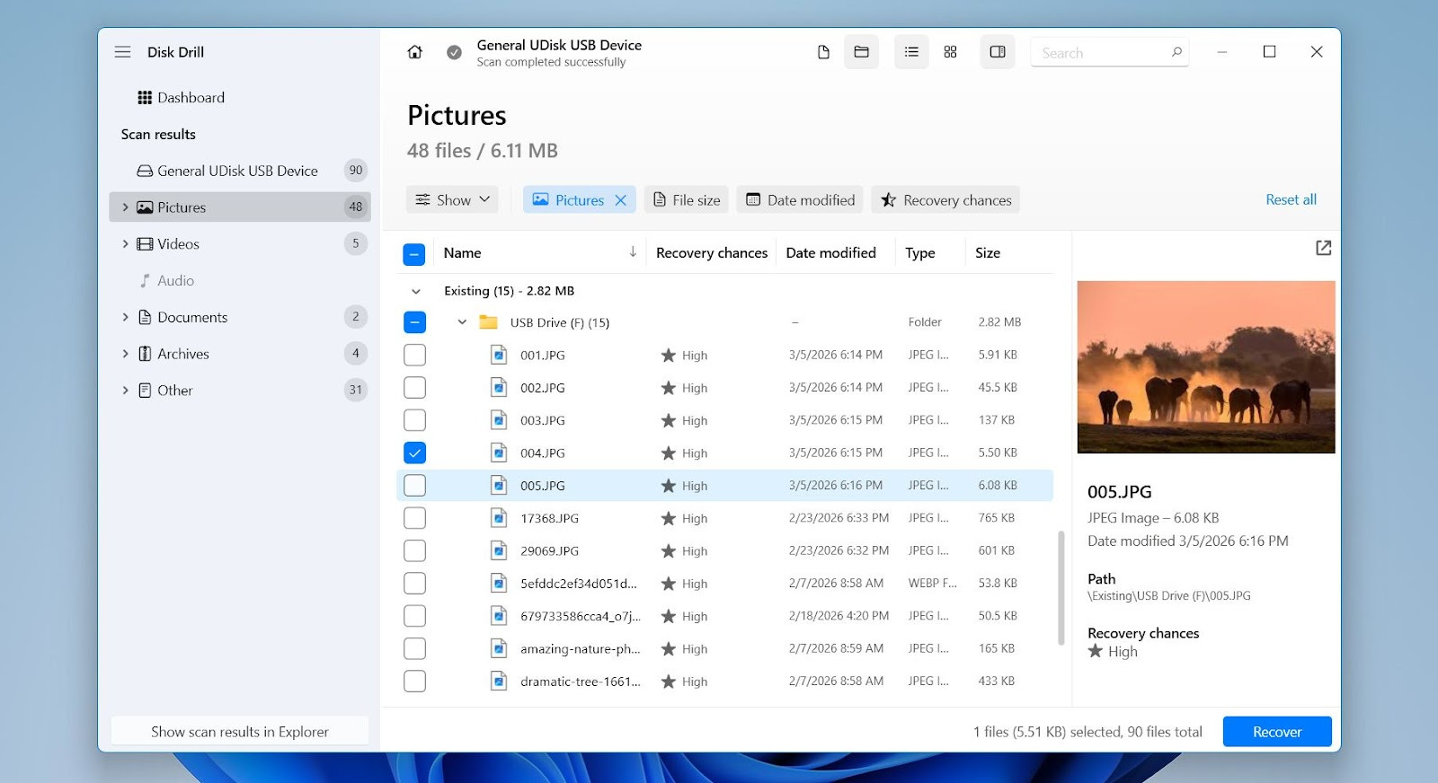This screenshot has height=783, width=1438.
Task: Open preview in external window icon
Action: 1323,248
